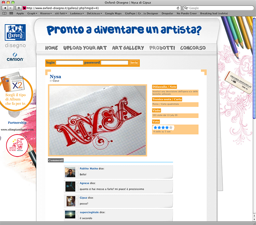Reload the page using the refresh icon

178,8
